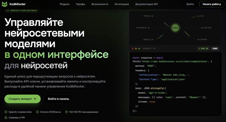Click the Начать работу button

[x=212, y=4]
